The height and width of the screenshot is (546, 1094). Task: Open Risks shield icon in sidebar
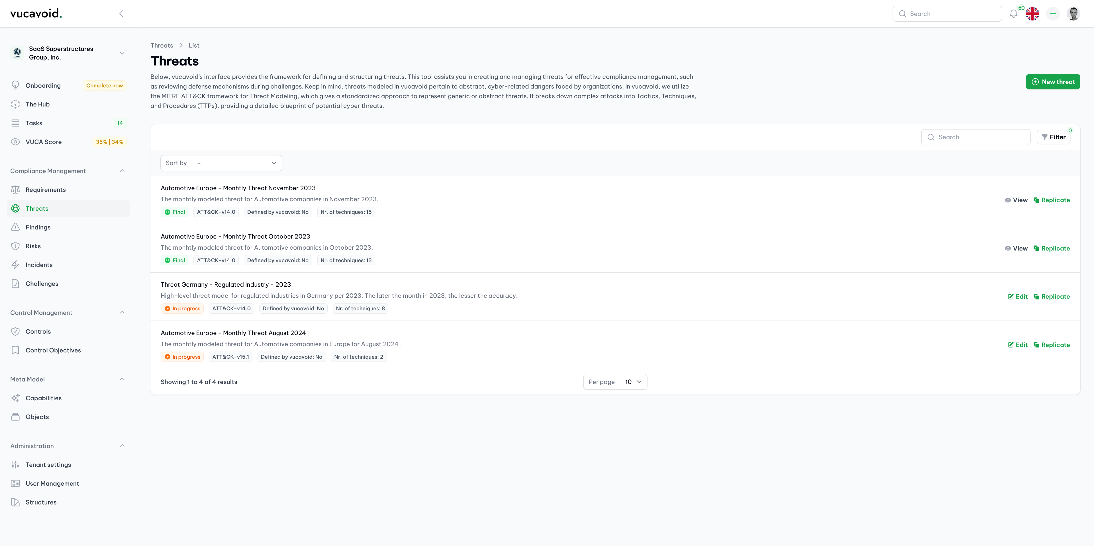coord(15,246)
